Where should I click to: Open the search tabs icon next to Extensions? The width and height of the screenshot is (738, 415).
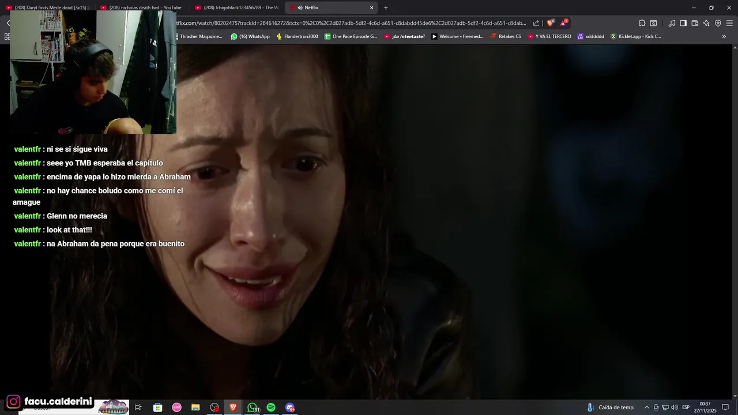click(x=653, y=23)
